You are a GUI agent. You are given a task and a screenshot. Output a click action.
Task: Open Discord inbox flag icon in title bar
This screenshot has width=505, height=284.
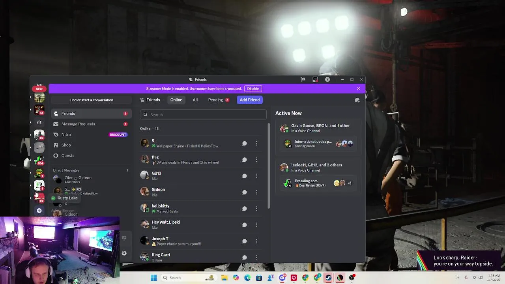click(x=303, y=79)
